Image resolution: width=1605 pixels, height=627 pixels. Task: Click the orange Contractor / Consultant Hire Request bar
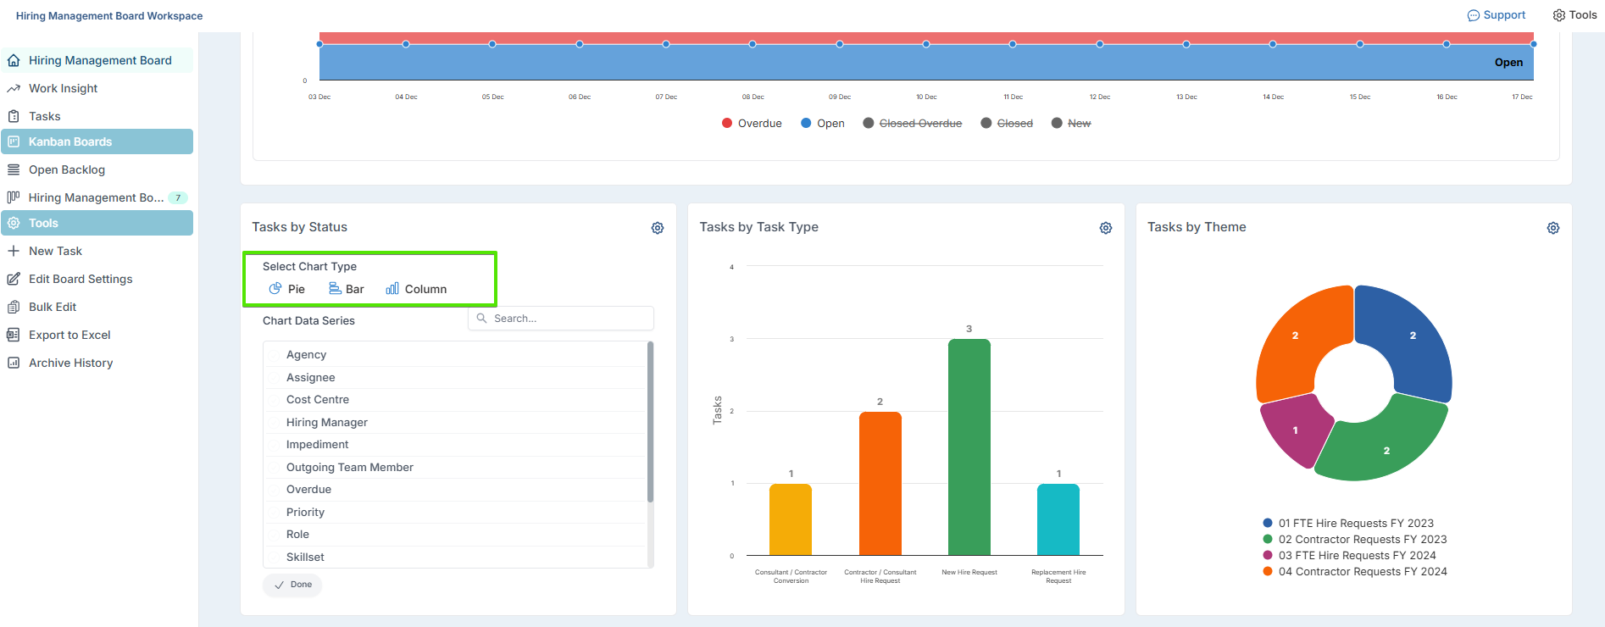click(880, 483)
